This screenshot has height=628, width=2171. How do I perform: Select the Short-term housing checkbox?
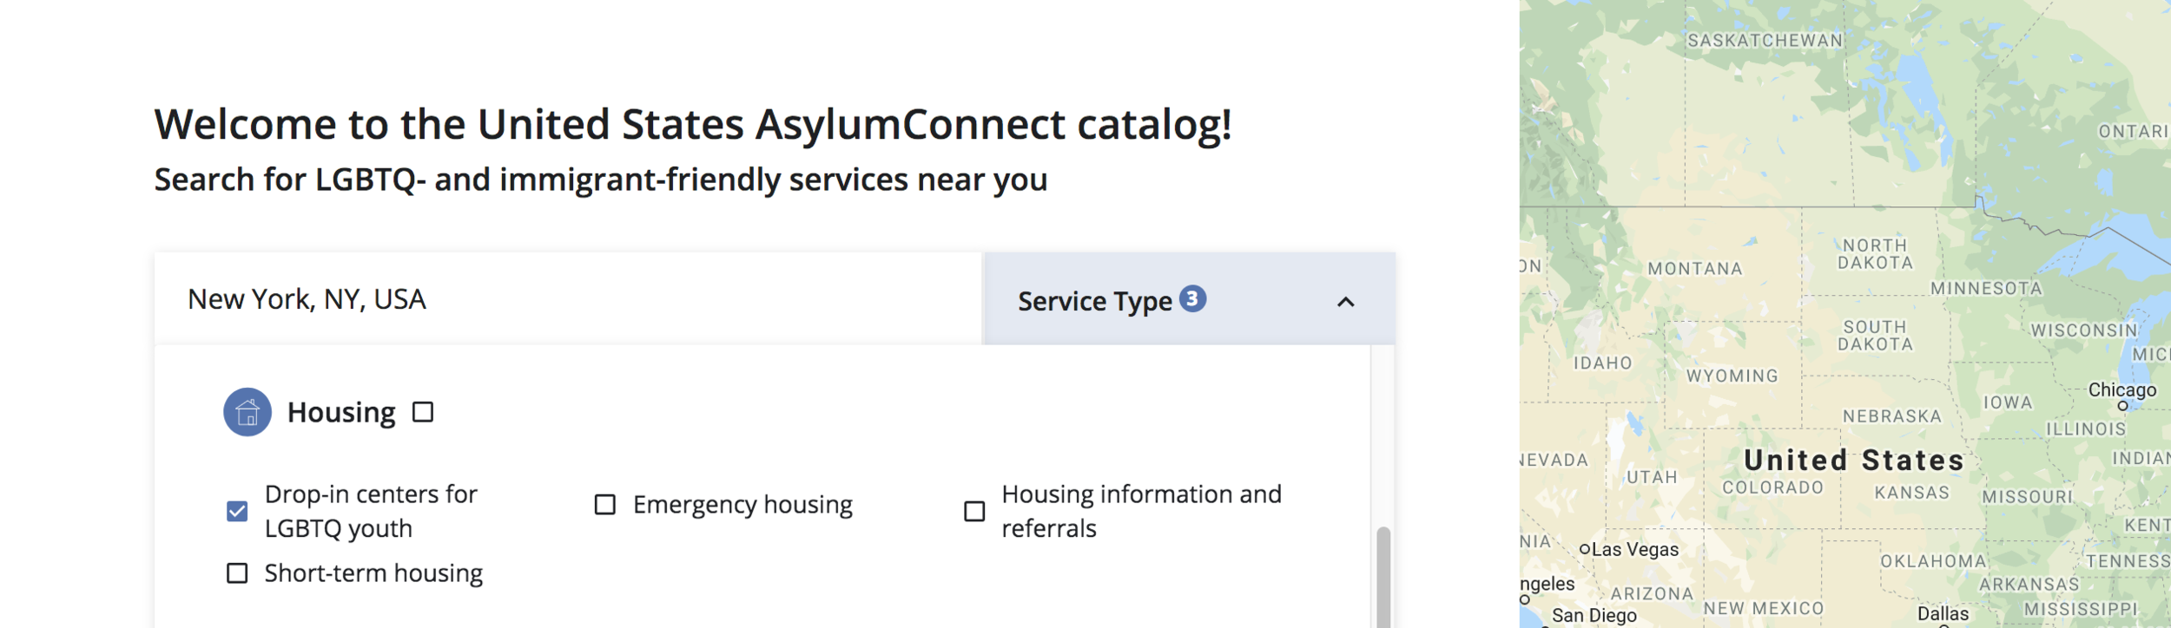point(237,573)
